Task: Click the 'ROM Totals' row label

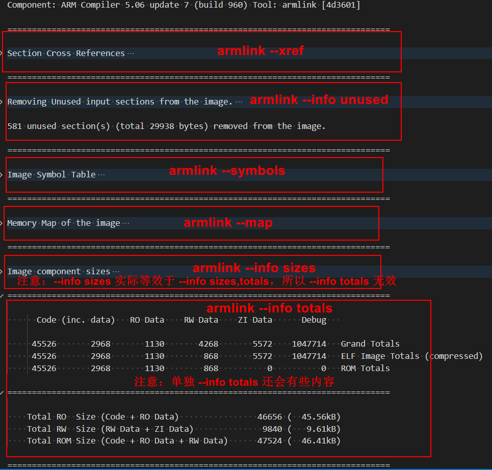Action: (365, 369)
